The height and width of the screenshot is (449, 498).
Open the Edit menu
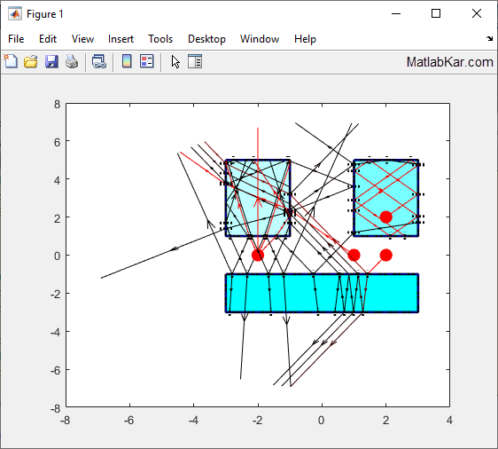pos(48,39)
